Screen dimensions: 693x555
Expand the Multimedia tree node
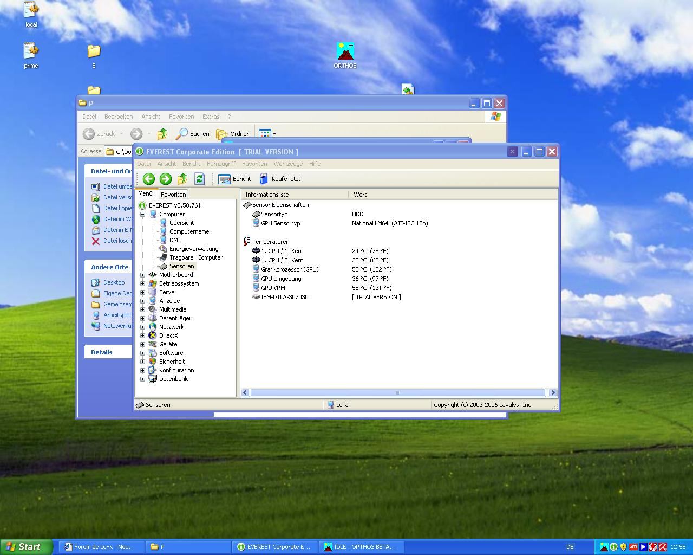pyautogui.click(x=142, y=309)
